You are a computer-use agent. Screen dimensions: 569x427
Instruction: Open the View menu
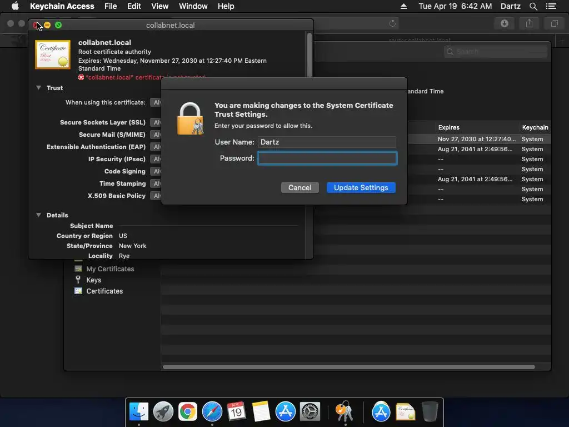click(159, 6)
